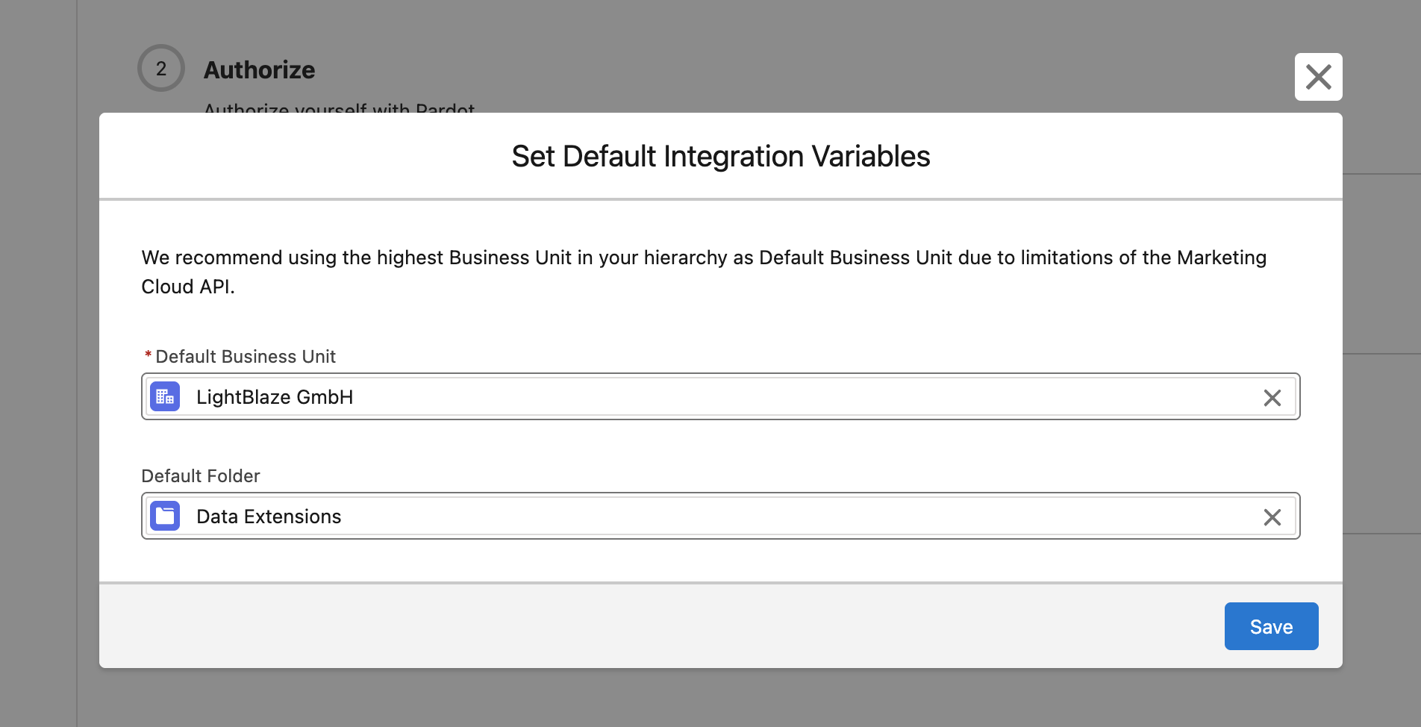This screenshot has width=1421, height=727.
Task: Save the default integration variables
Action: (1271, 626)
